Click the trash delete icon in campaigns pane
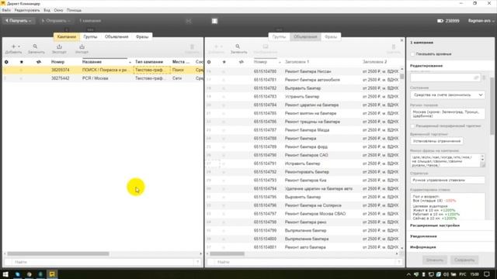 (x=192, y=46)
